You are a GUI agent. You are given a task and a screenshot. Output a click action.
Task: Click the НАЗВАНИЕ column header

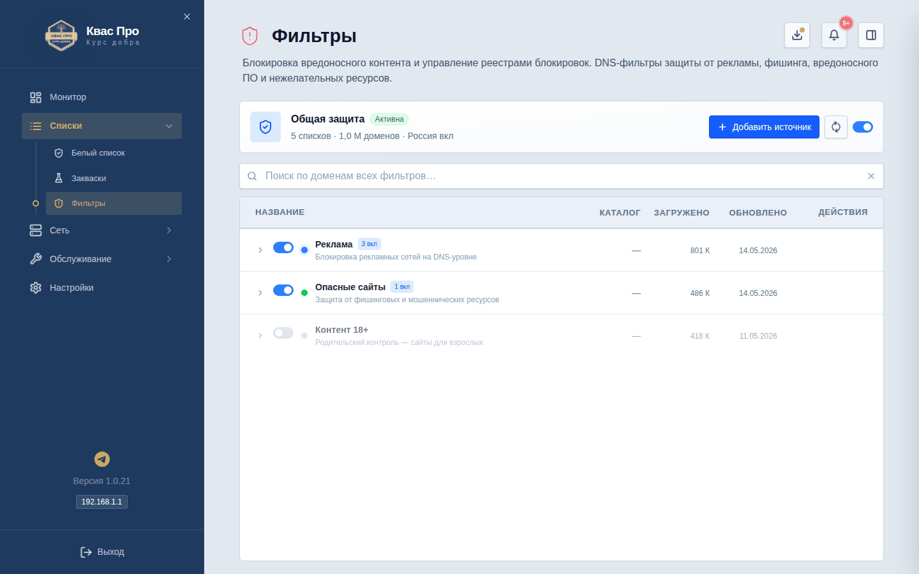tap(280, 212)
